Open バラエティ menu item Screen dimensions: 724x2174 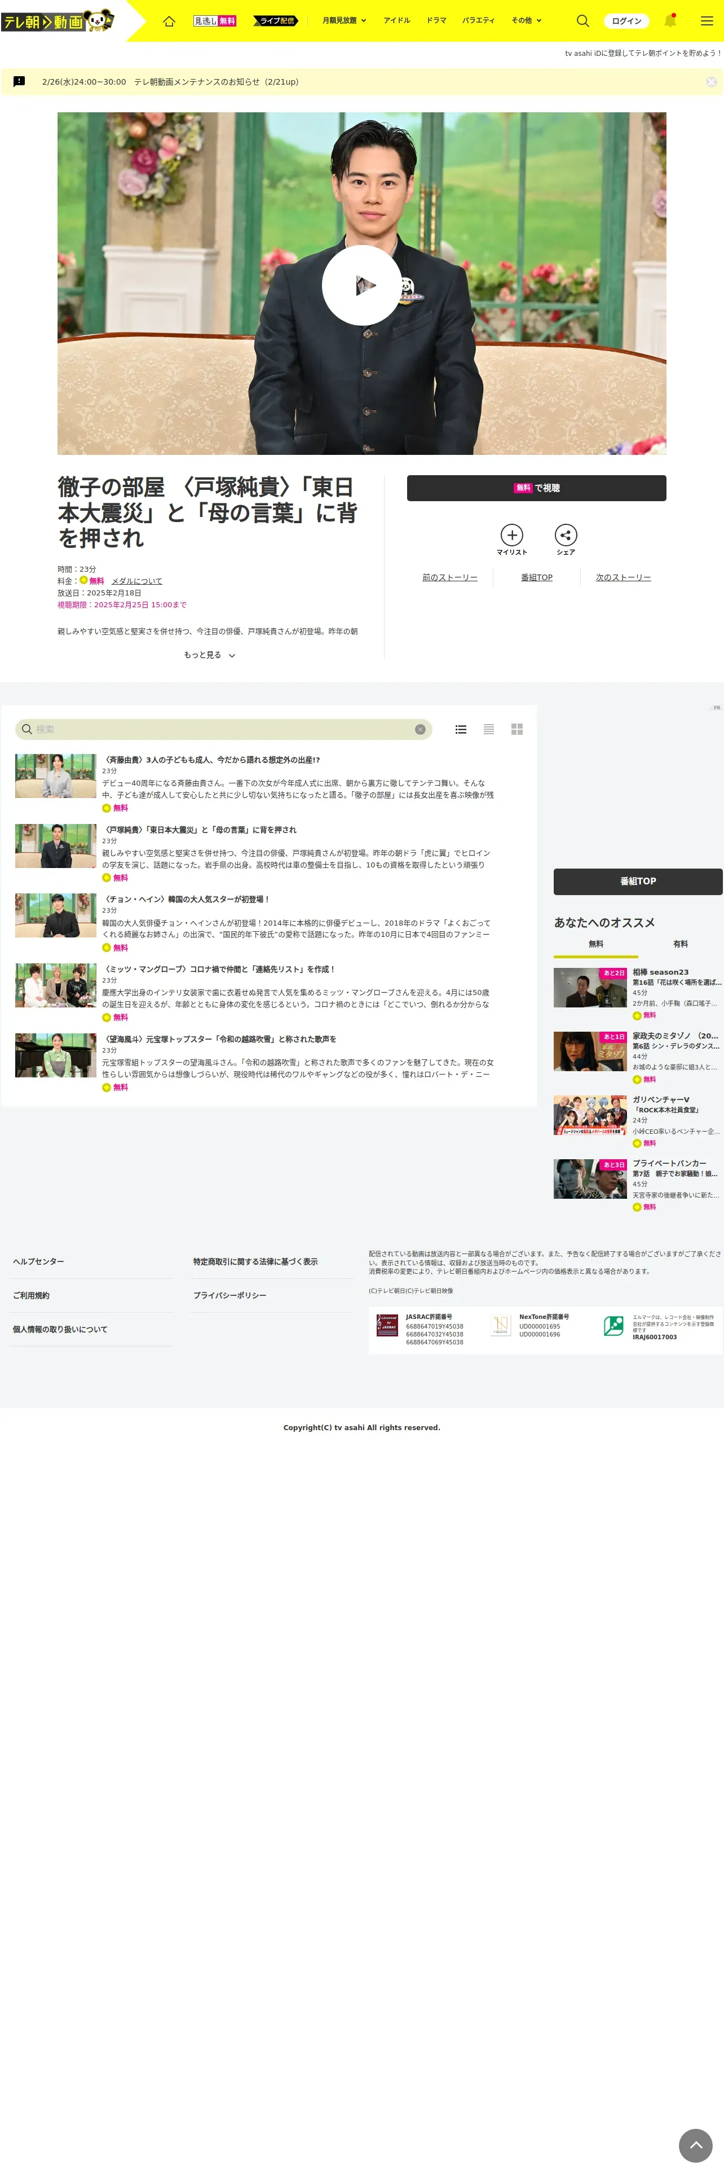coord(478,20)
